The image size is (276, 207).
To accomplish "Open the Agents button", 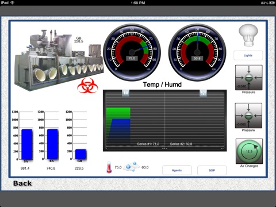I will pos(177,170).
